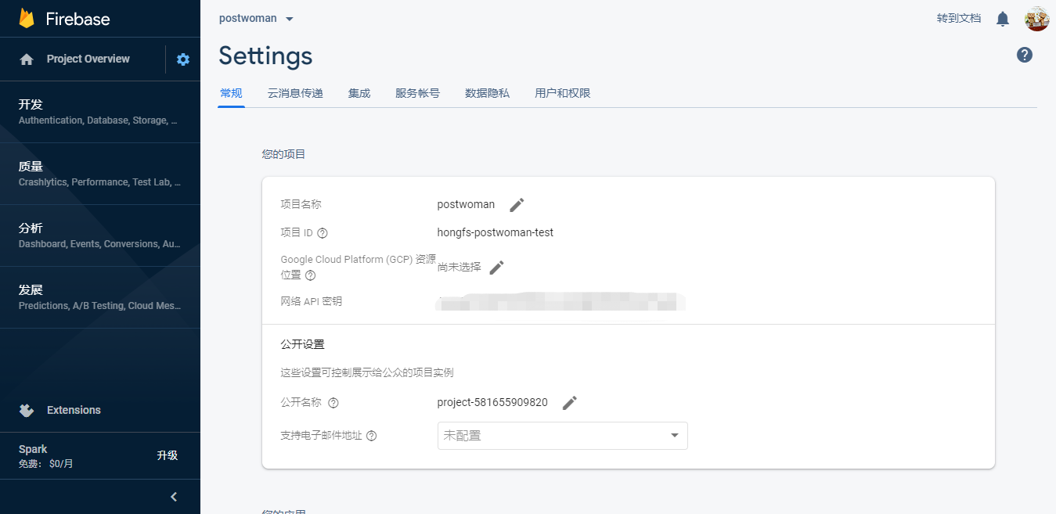Click the 尚未选择 location value
The width and height of the screenshot is (1056, 514).
click(460, 267)
